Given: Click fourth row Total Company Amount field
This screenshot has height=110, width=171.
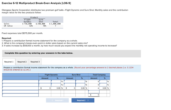Looking at the screenshot, I should (94, 92).
